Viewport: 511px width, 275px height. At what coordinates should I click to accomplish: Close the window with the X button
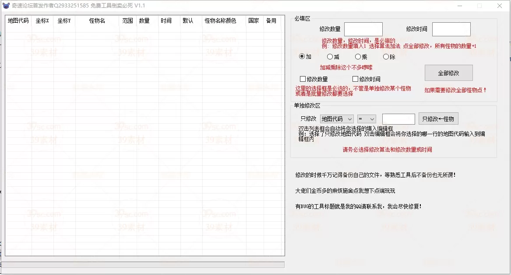pyautogui.click(x=499, y=6)
